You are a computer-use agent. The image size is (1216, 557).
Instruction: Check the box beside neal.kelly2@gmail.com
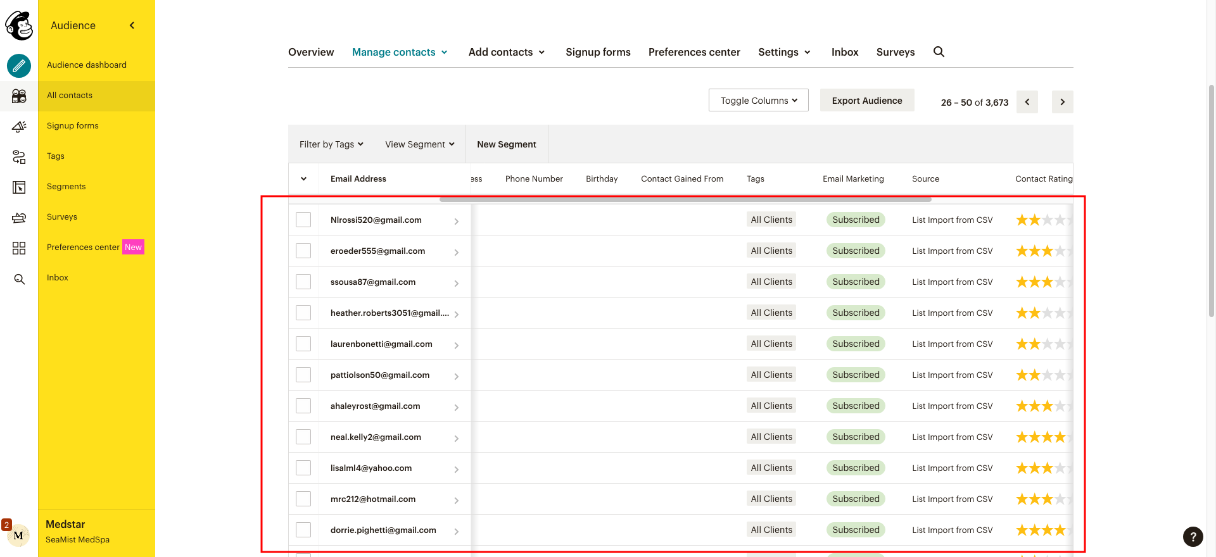click(303, 437)
